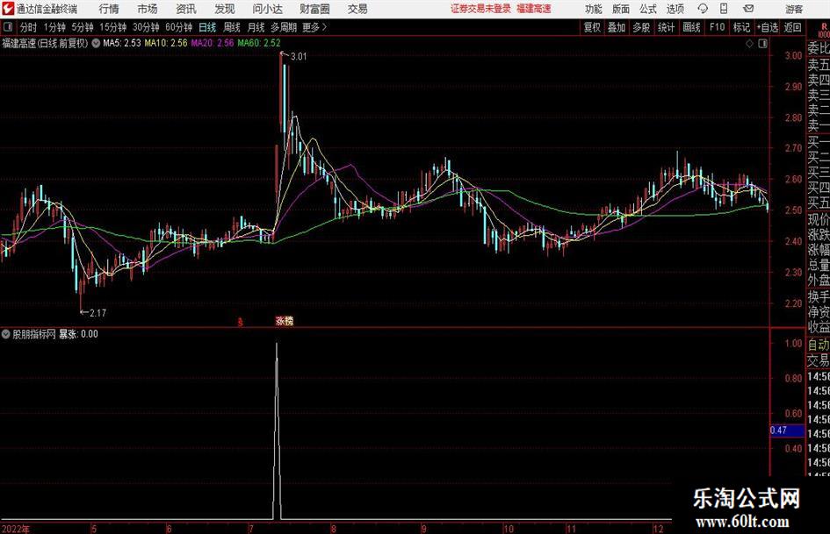Open the 选项 menu
Viewport: 830px width, 534px height.
[675, 9]
